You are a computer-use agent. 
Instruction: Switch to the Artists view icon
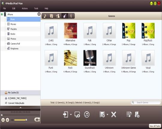click(x=58, y=16)
